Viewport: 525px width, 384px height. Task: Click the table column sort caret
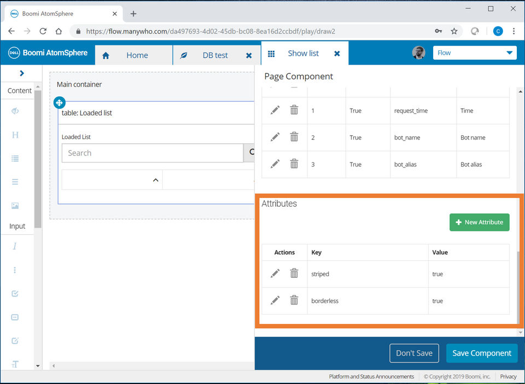point(155,180)
